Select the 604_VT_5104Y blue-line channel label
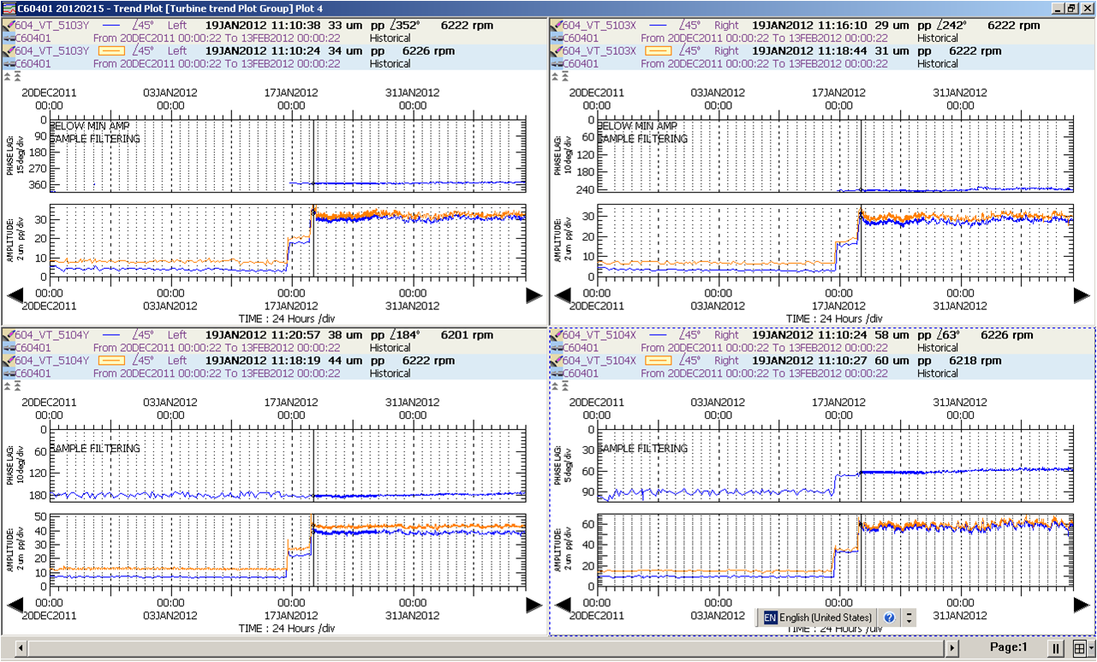 [x=51, y=335]
